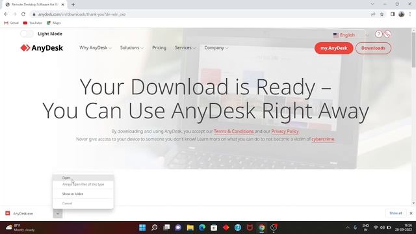Close the downloads bar
416x234 pixels.
point(411,213)
